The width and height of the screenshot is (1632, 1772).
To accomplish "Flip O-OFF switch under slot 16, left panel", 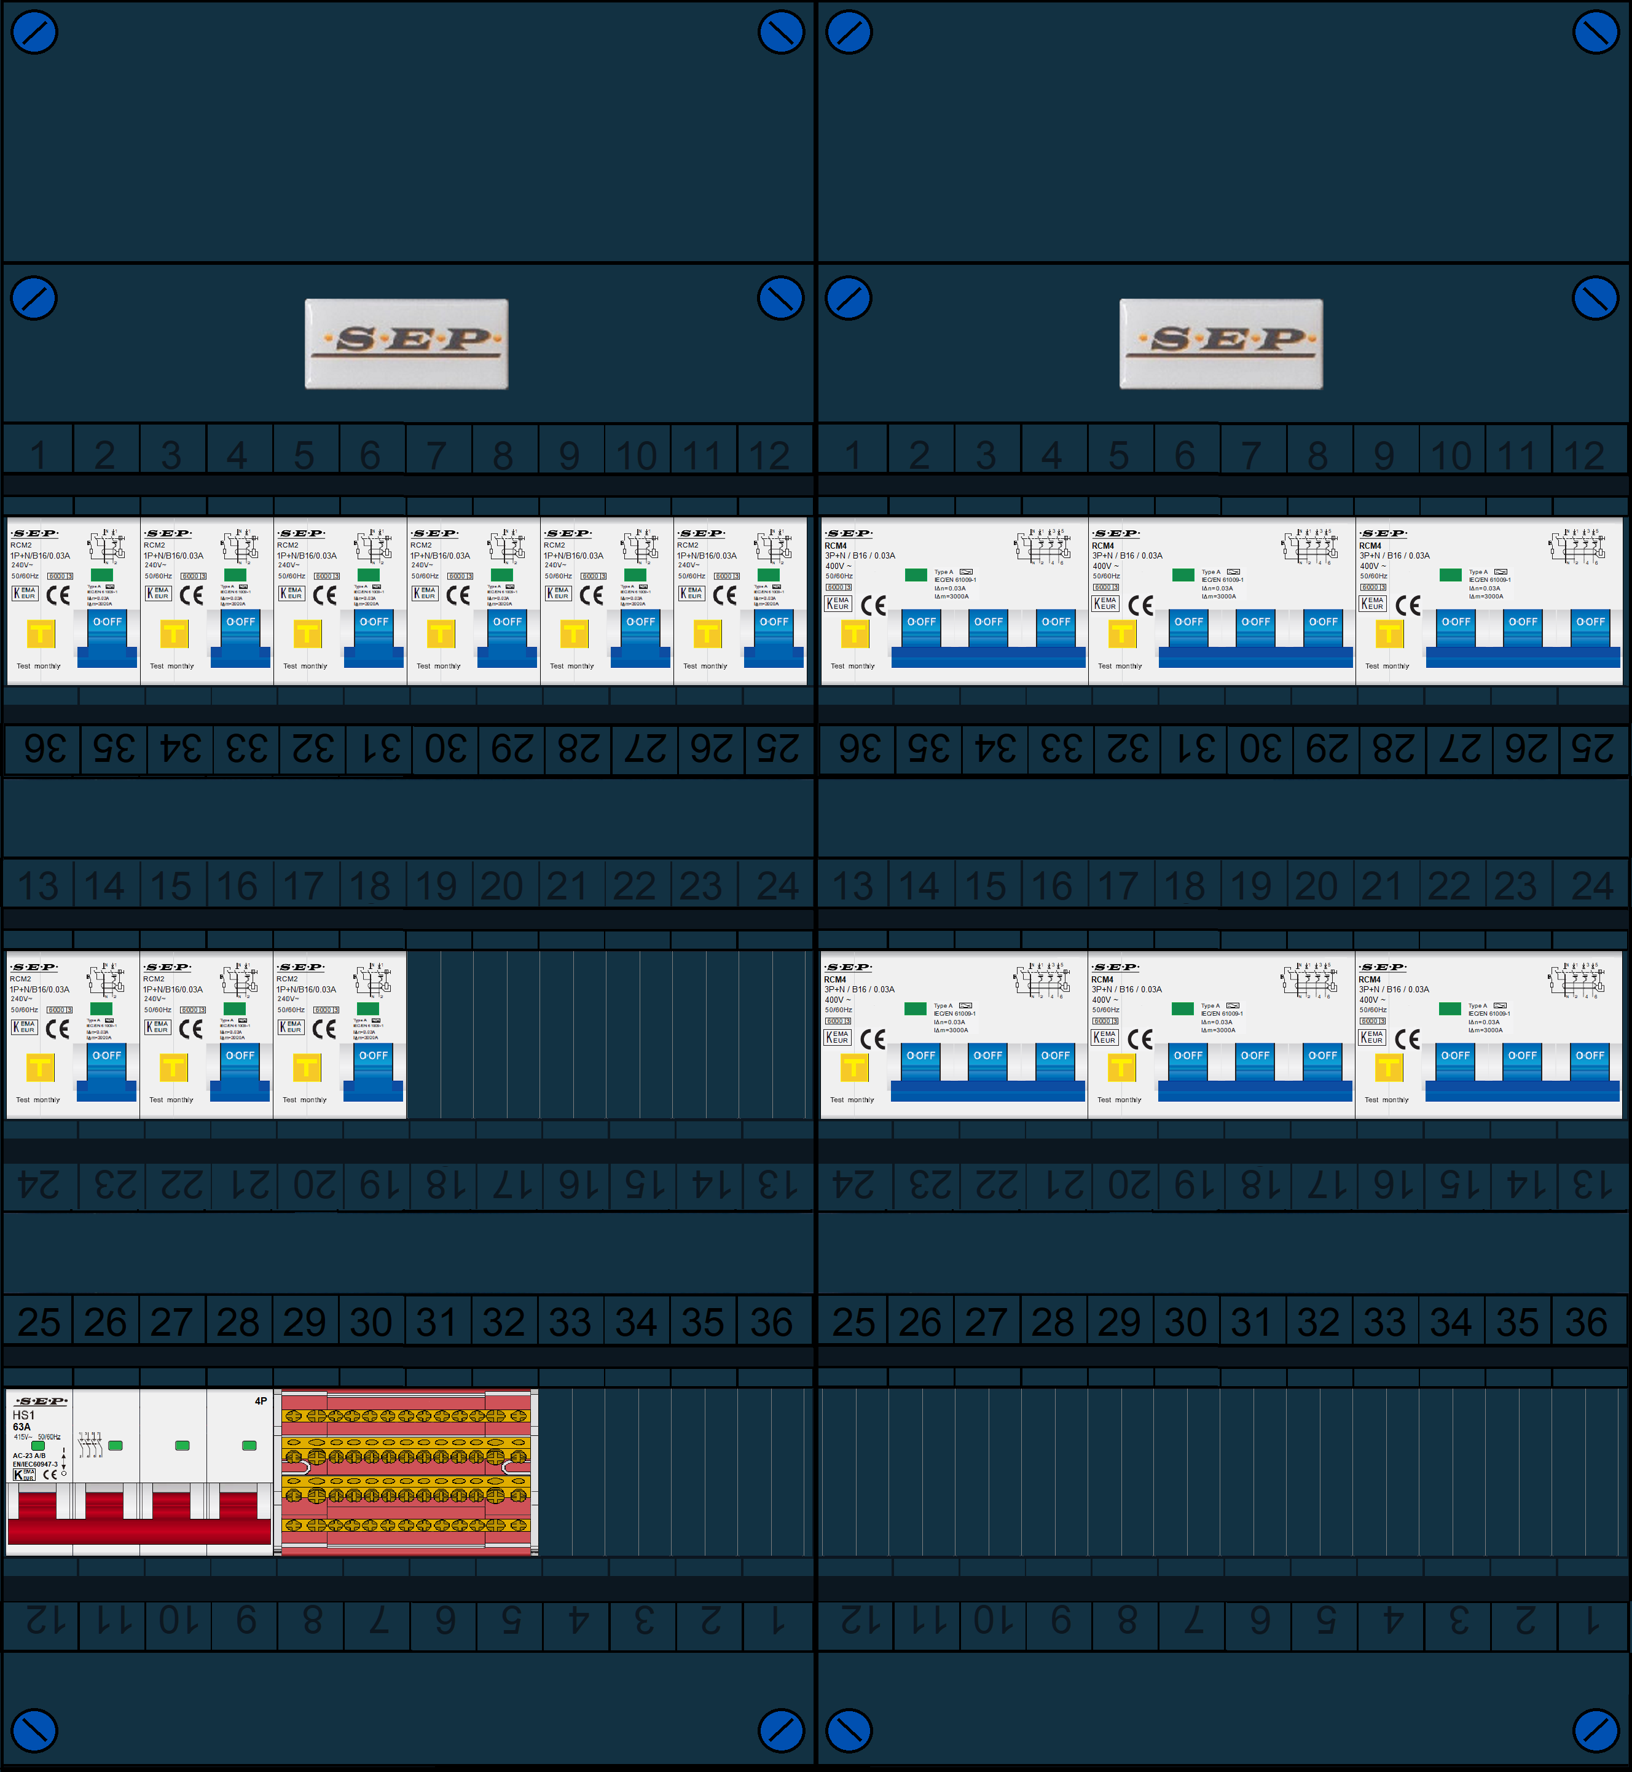I will 239,1071.
